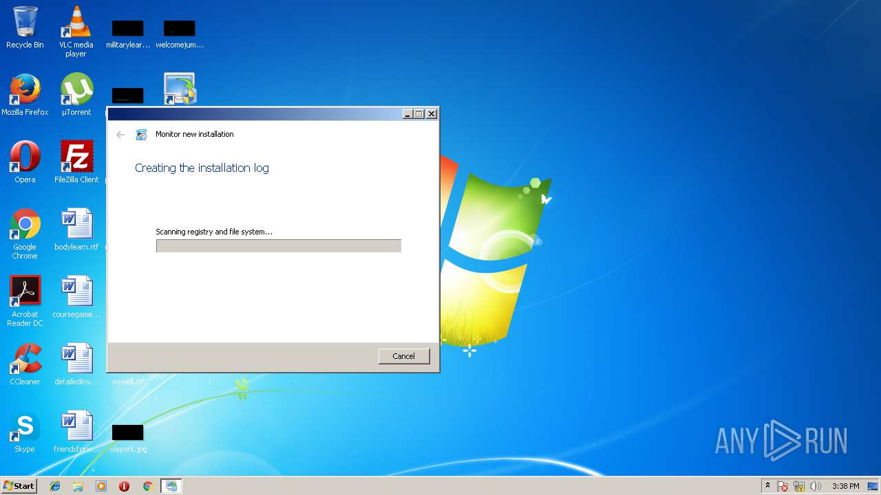Viewport: 881px width, 495px height.
Task: Launch Opera from the taskbar
Action: [x=125, y=486]
